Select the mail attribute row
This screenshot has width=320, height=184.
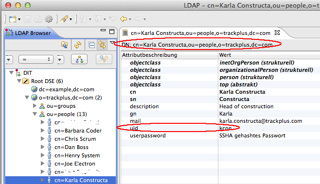(x=220, y=121)
